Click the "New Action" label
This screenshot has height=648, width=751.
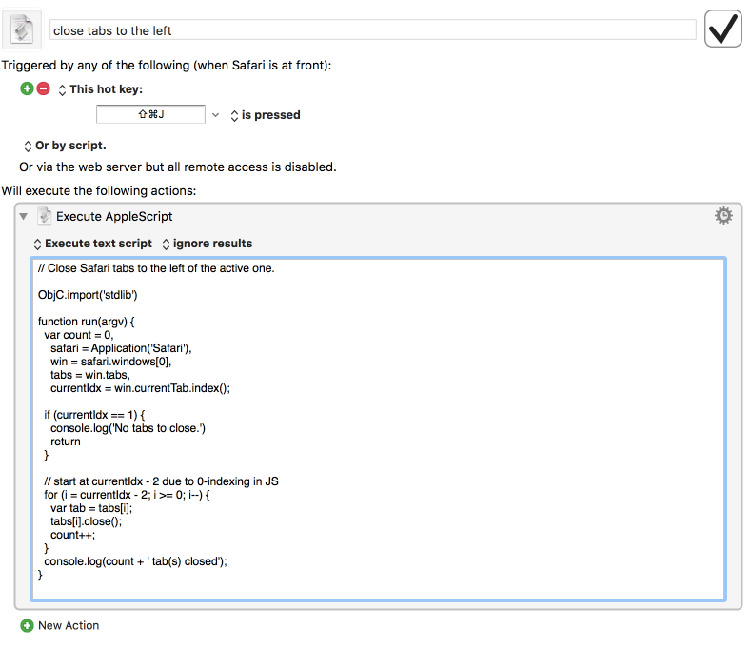[x=69, y=625]
